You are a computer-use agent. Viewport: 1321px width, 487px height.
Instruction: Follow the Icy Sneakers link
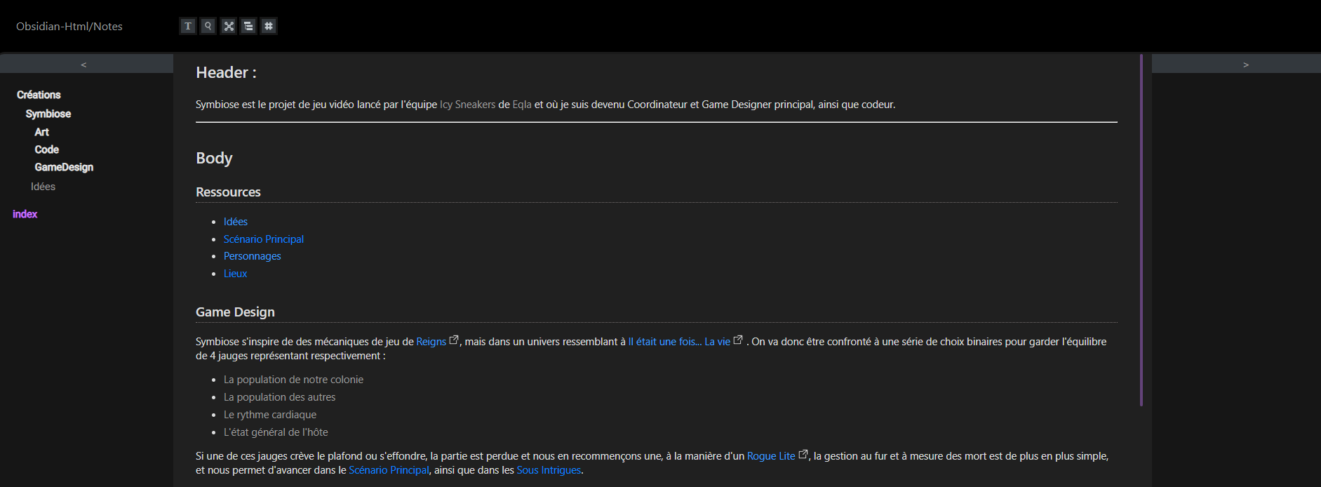tap(468, 105)
